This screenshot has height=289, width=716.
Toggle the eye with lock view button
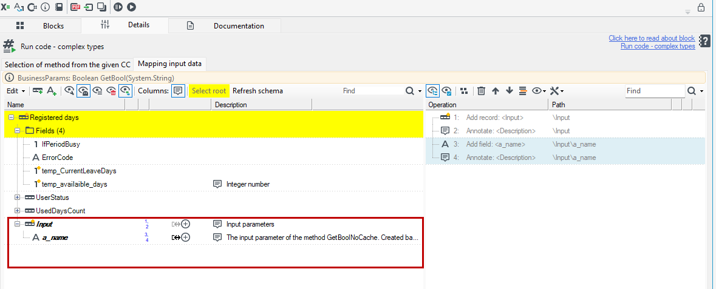(x=83, y=91)
